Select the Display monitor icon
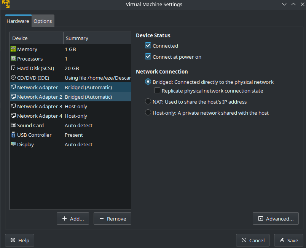306x248 pixels. [13, 144]
